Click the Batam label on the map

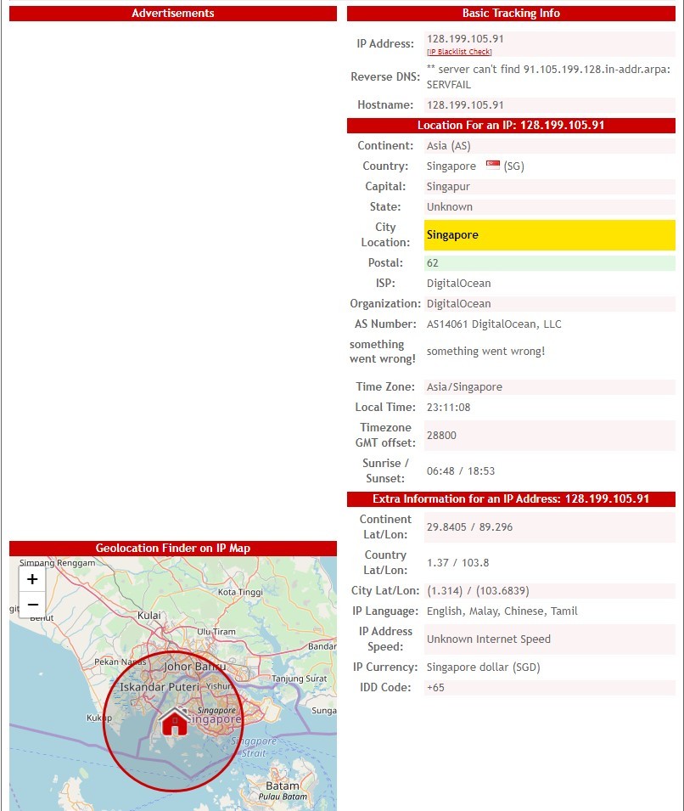pos(283,786)
